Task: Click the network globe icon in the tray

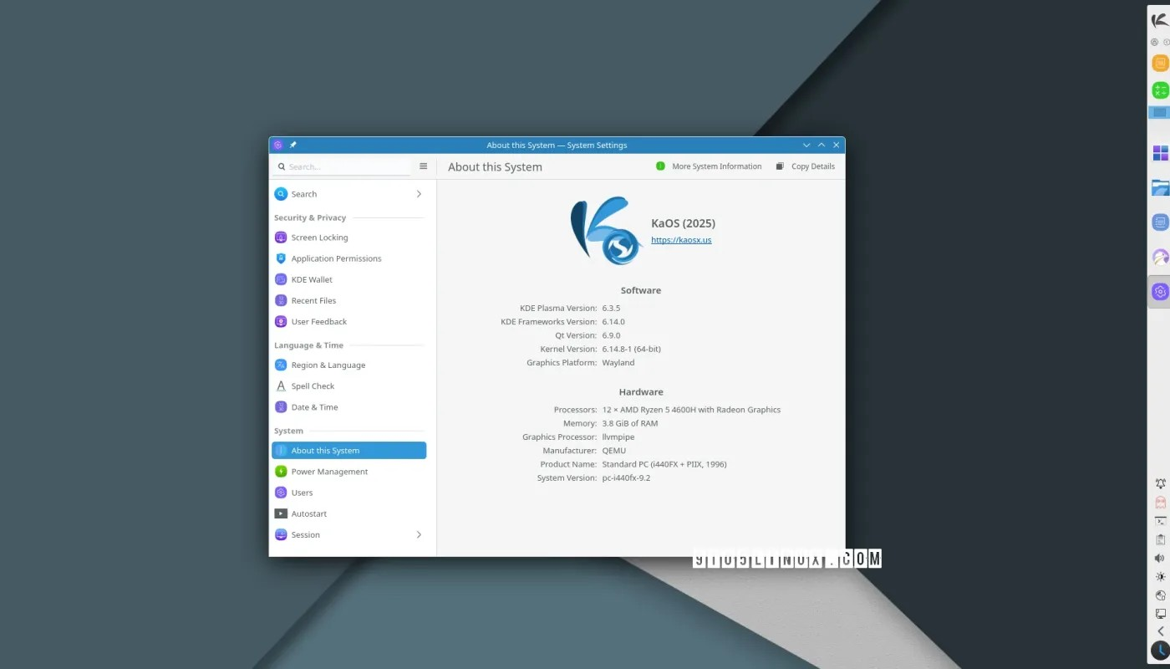Action: point(1160,596)
